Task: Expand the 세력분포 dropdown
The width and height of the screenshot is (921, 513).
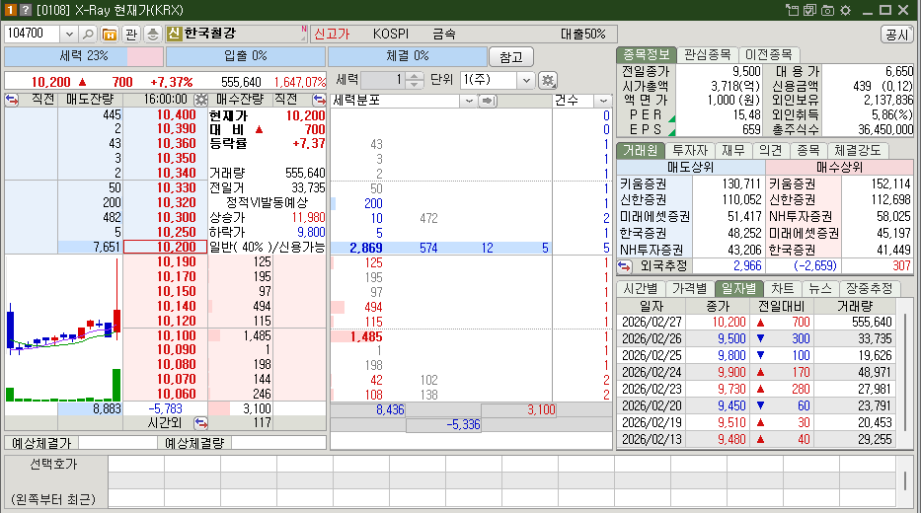Action: [x=468, y=101]
